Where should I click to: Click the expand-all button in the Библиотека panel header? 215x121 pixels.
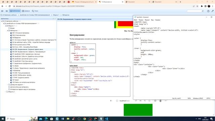[53, 19]
